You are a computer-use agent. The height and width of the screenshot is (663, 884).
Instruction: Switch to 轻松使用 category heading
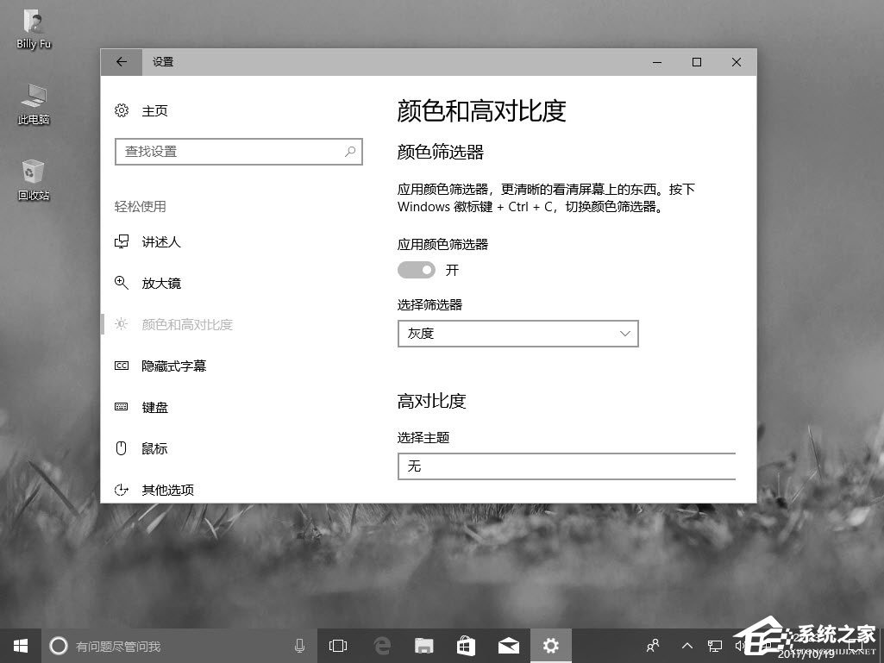click(x=140, y=206)
